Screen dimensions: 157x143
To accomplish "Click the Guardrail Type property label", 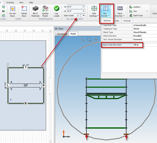I will (x=110, y=25).
